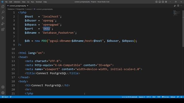The width and height of the screenshot is (184, 103).
Task: Click the run/debug PHP editor action icon
Action: coord(175,6)
